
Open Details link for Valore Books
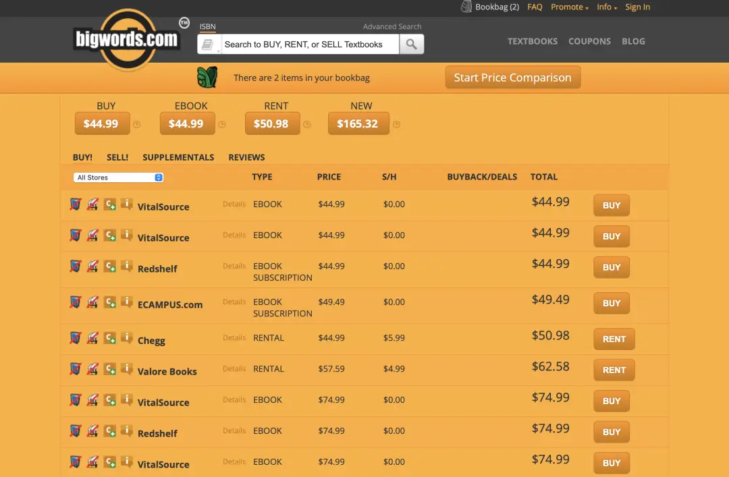(x=234, y=369)
